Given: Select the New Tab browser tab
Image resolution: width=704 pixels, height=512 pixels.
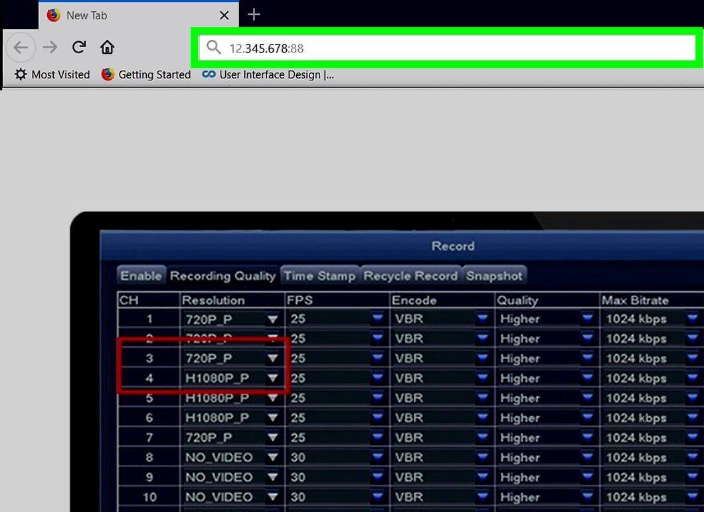Looking at the screenshot, I should pyautogui.click(x=138, y=16).
